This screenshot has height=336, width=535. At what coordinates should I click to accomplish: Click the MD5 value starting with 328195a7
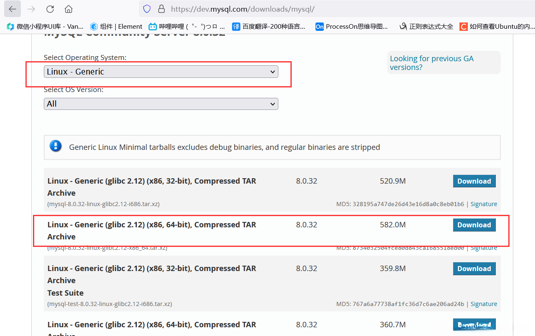[409, 204]
